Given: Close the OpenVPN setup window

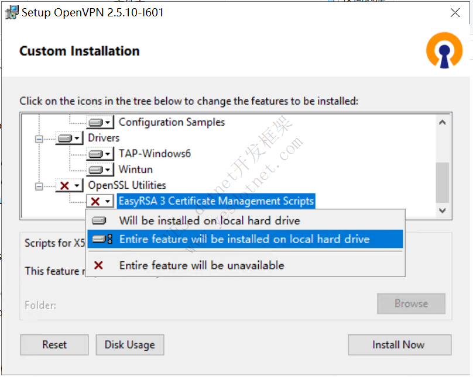Looking at the screenshot, I should [455, 13].
